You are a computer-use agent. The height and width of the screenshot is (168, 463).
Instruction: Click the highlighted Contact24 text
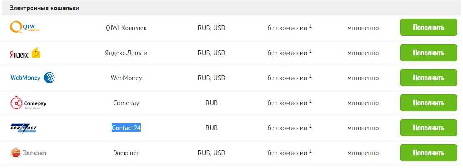[x=126, y=128]
